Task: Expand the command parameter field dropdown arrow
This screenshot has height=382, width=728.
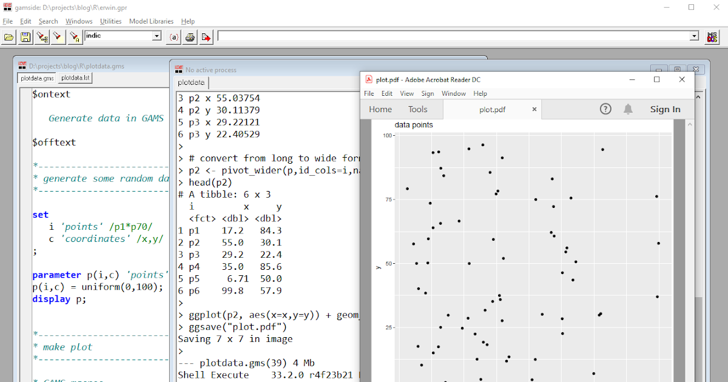Action: 694,35
